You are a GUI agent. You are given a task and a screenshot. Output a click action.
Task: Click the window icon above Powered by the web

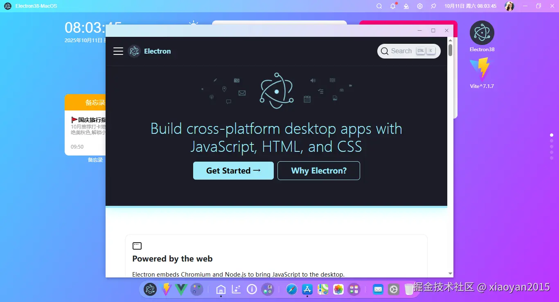137,246
